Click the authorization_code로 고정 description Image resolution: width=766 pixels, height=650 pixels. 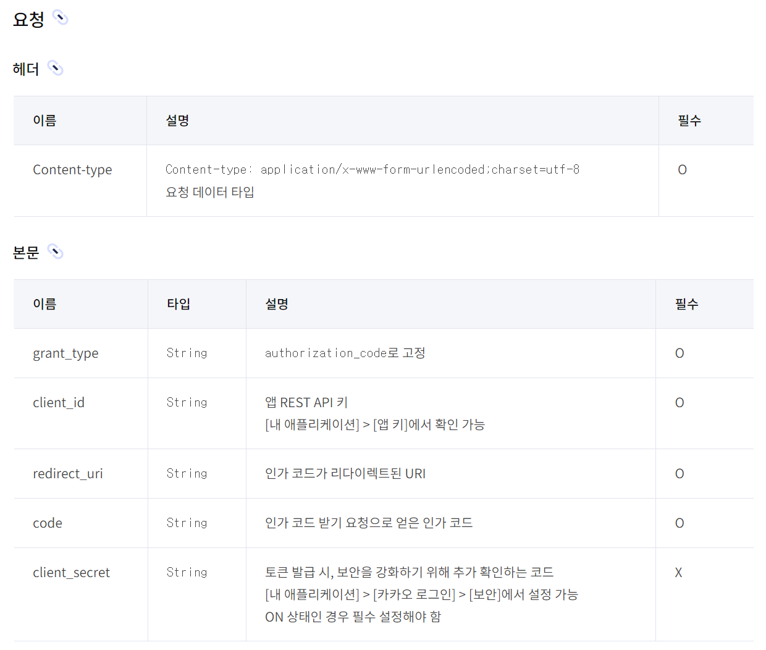pos(345,353)
